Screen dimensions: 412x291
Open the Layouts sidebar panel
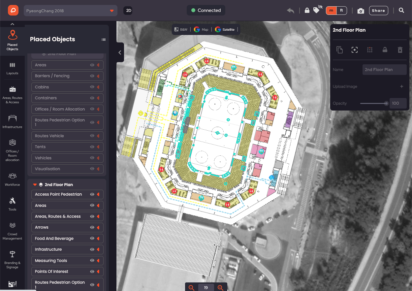coord(12,68)
